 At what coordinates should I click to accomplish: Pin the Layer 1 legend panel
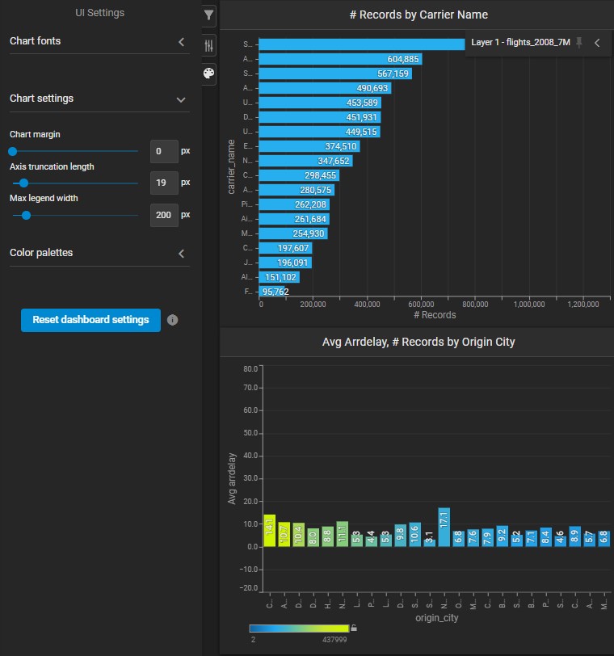pyautogui.click(x=578, y=43)
